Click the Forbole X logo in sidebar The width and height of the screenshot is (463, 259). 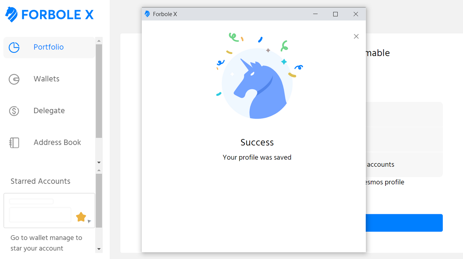[x=49, y=14]
